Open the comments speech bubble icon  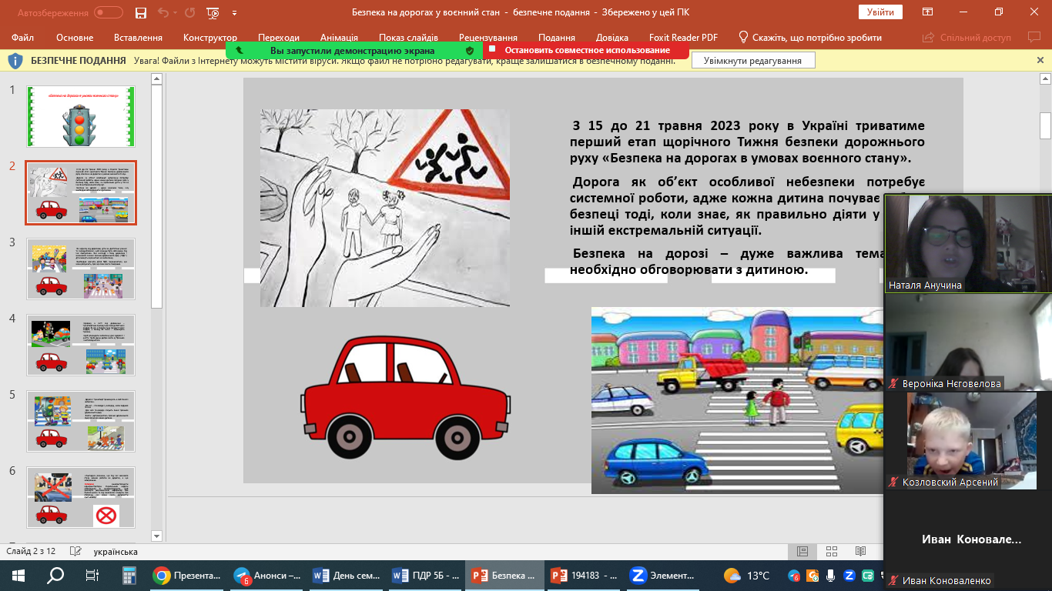[1034, 37]
